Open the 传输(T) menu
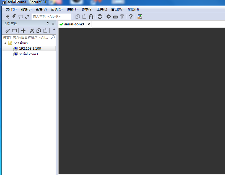Screen dimensions: 225x175 coord(72,9)
